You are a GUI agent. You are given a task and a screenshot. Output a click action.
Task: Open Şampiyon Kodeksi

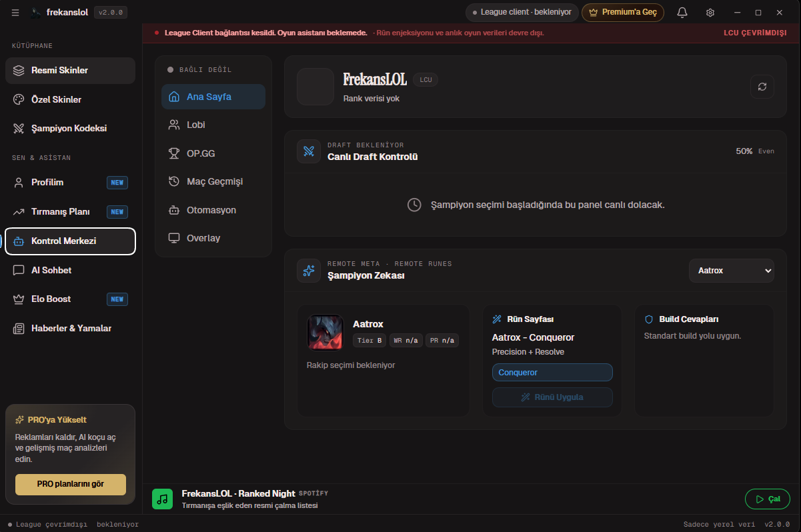click(70, 128)
